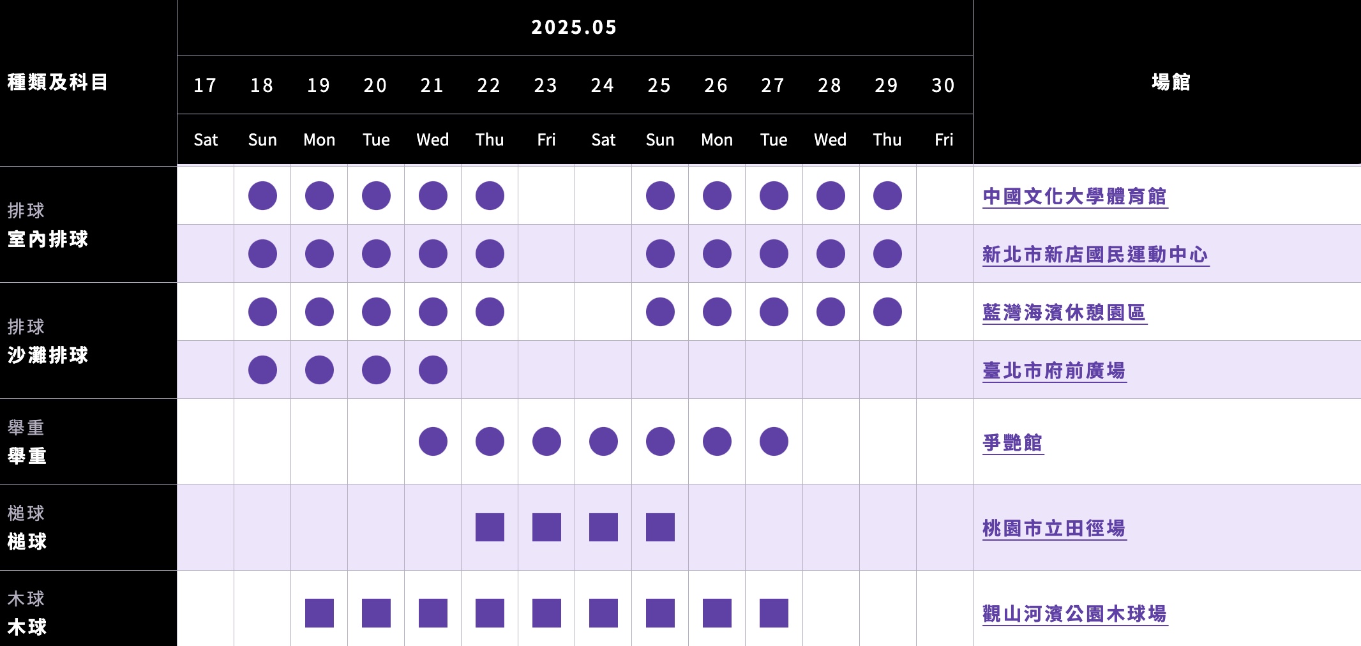Click the date 24 Sat column header
The image size is (1361, 646).
[603, 111]
